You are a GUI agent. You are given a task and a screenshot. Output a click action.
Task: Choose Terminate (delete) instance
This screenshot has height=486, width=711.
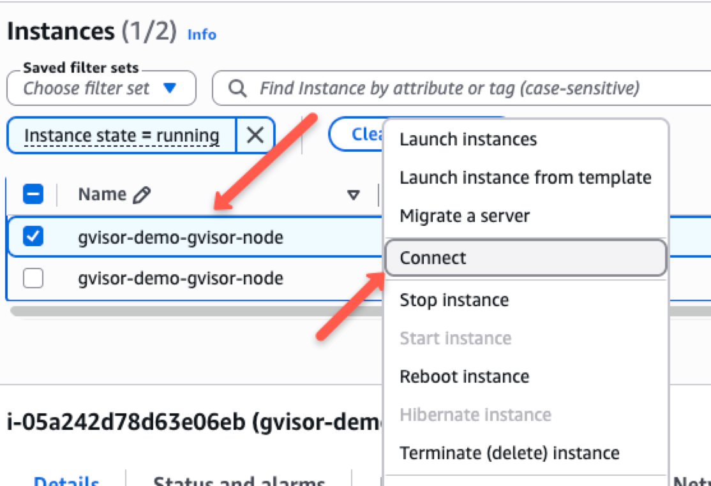click(x=510, y=453)
